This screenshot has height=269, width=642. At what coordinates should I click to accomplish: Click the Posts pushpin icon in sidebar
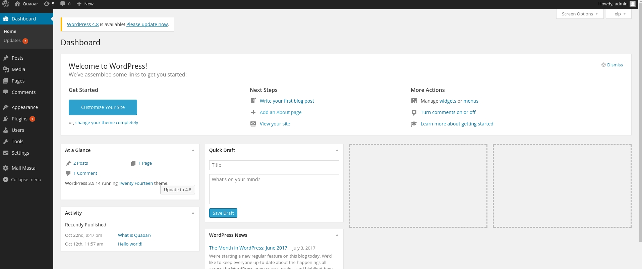[6, 58]
